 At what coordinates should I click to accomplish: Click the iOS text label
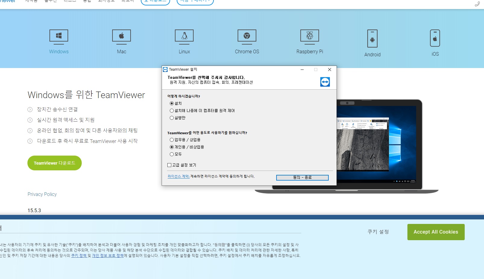[435, 54]
